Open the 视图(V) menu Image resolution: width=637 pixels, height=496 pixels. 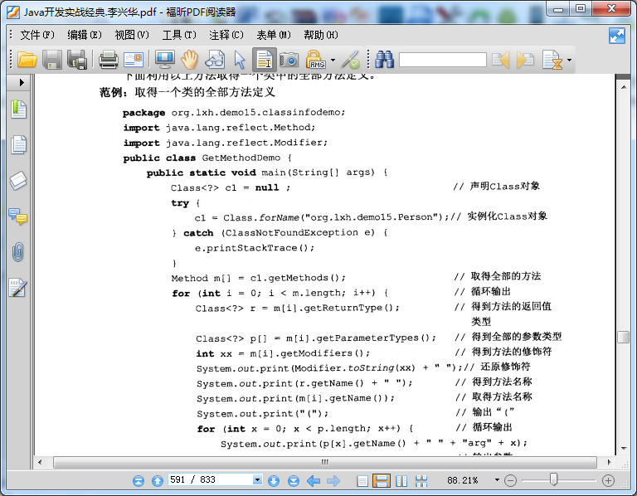click(132, 35)
